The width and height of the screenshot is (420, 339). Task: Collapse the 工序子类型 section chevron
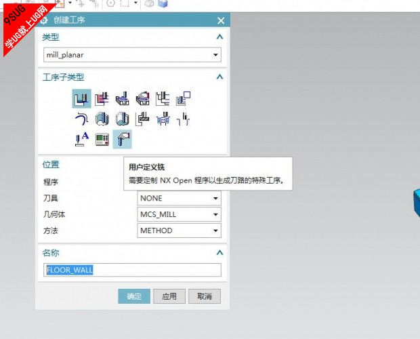click(x=219, y=77)
